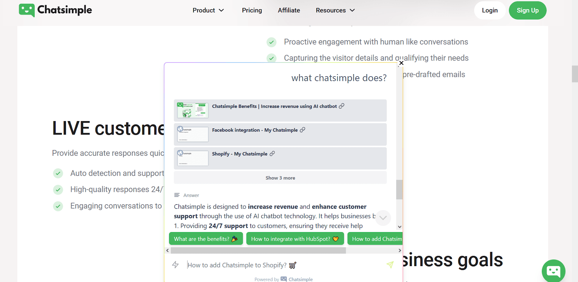Open the Pricing page
The image size is (578, 282).
coord(252,10)
